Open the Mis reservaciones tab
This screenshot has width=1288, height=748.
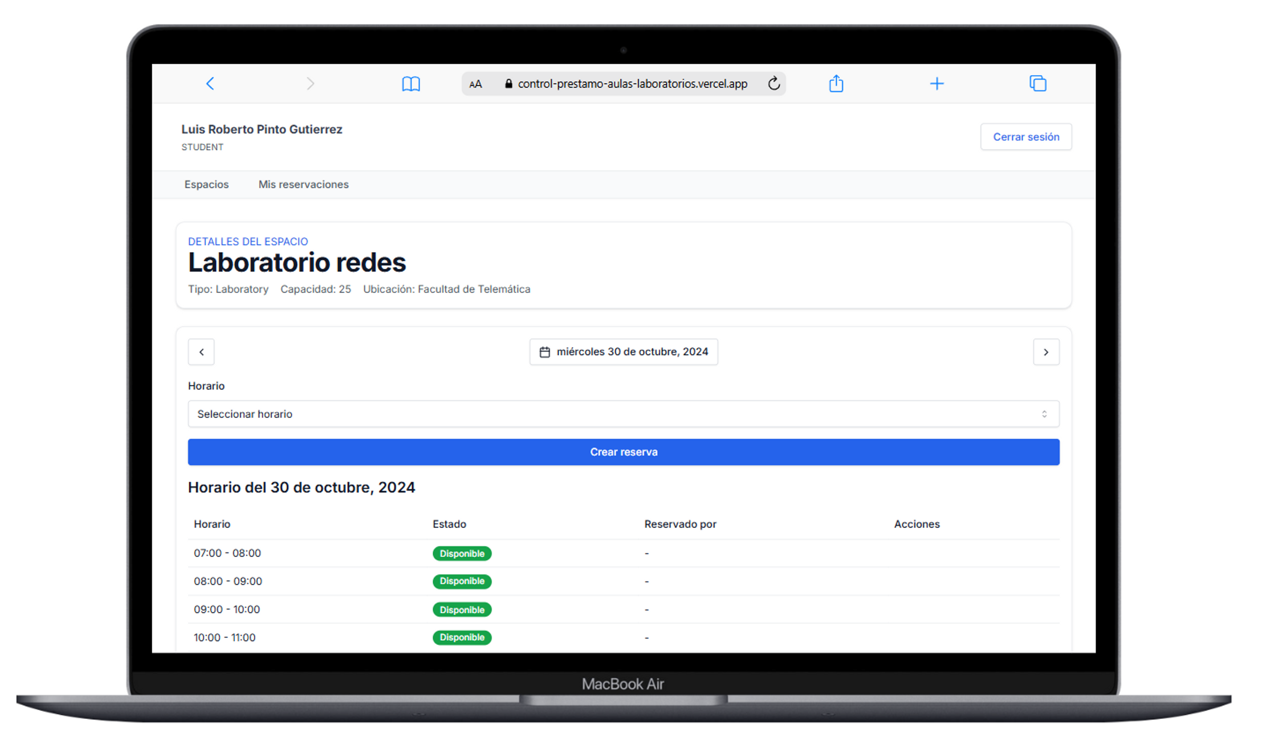click(x=303, y=184)
